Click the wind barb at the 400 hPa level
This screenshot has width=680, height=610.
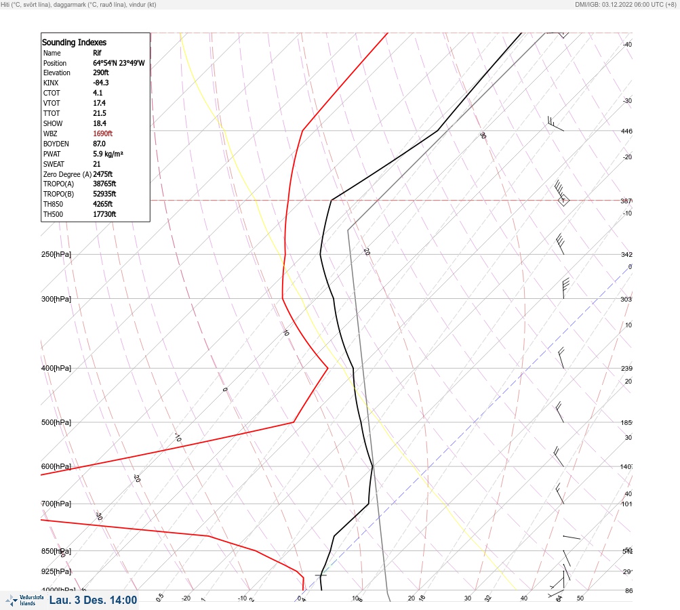(561, 358)
